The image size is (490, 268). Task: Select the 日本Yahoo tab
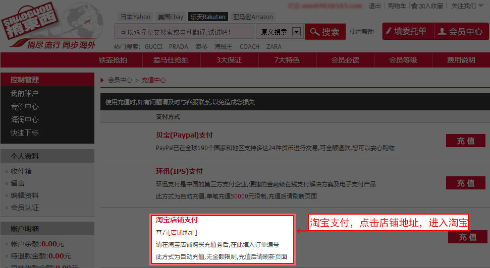click(x=135, y=17)
